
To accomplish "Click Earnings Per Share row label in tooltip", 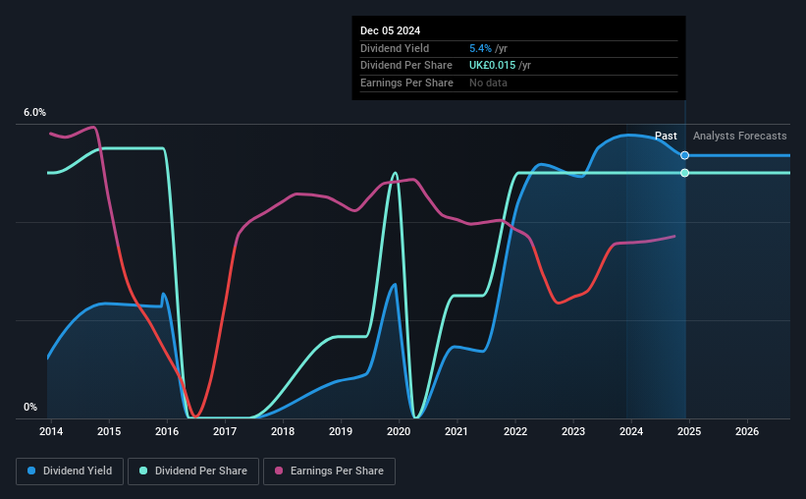I will click(x=406, y=83).
